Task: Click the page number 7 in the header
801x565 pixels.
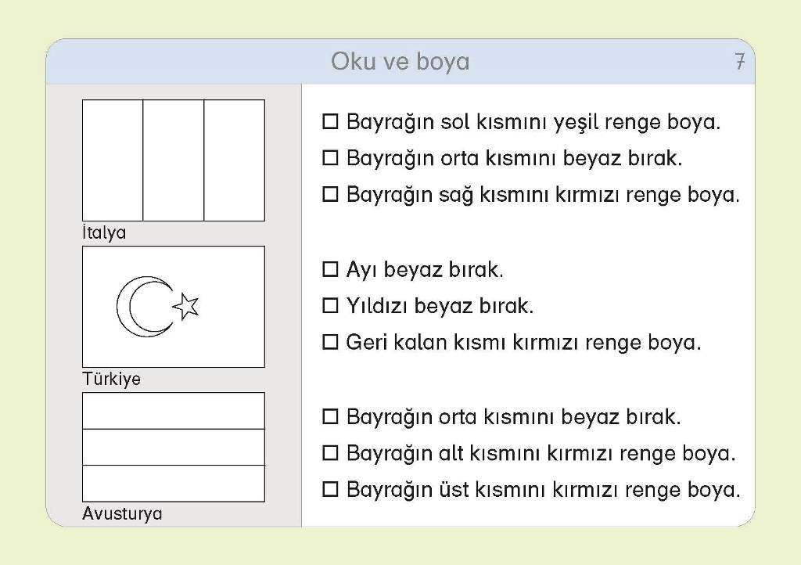Action: click(740, 62)
